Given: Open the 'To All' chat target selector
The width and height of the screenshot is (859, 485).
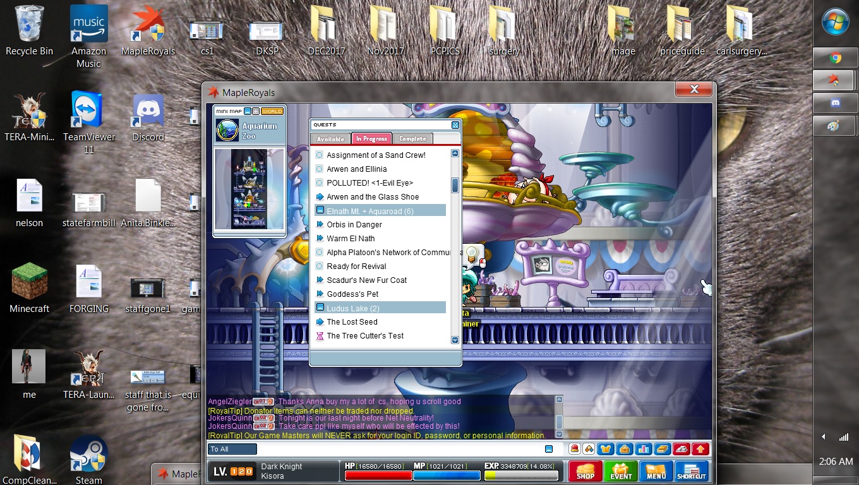Looking at the screenshot, I should pos(232,449).
